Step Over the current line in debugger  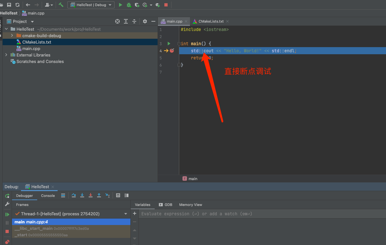(74, 195)
